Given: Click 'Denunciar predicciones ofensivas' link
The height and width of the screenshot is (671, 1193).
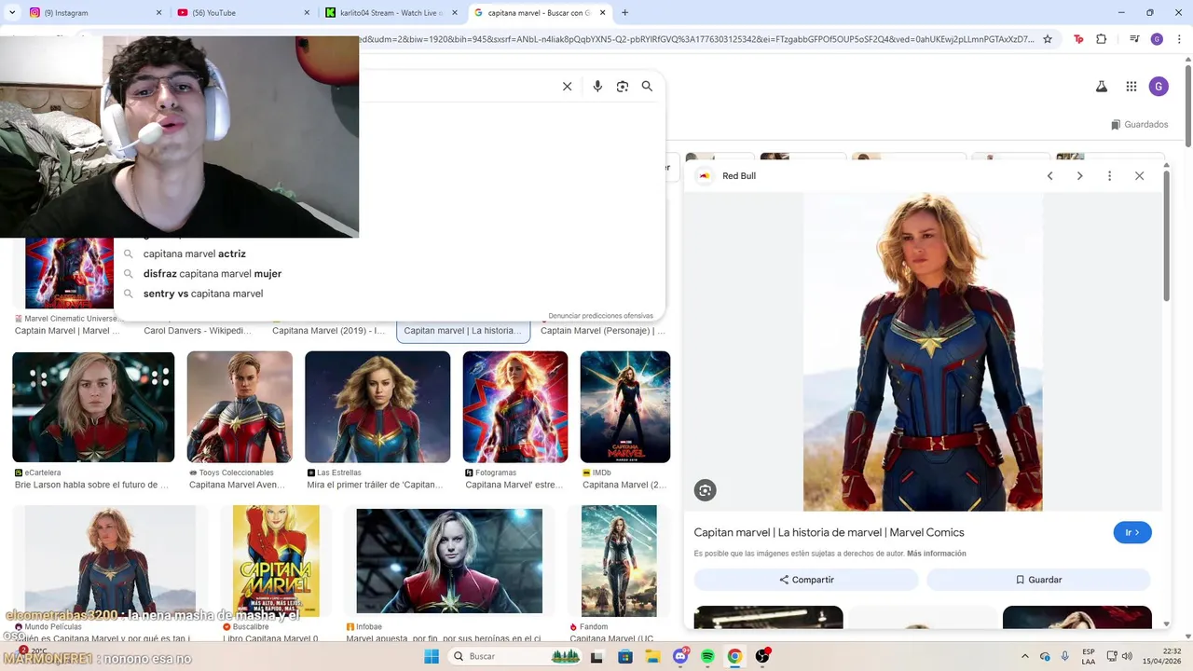Looking at the screenshot, I should click(x=600, y=316).
